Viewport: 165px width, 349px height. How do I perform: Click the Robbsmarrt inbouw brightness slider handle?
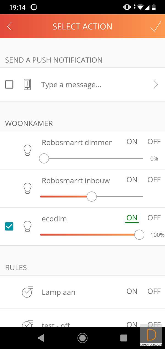[x=92, y=196]
